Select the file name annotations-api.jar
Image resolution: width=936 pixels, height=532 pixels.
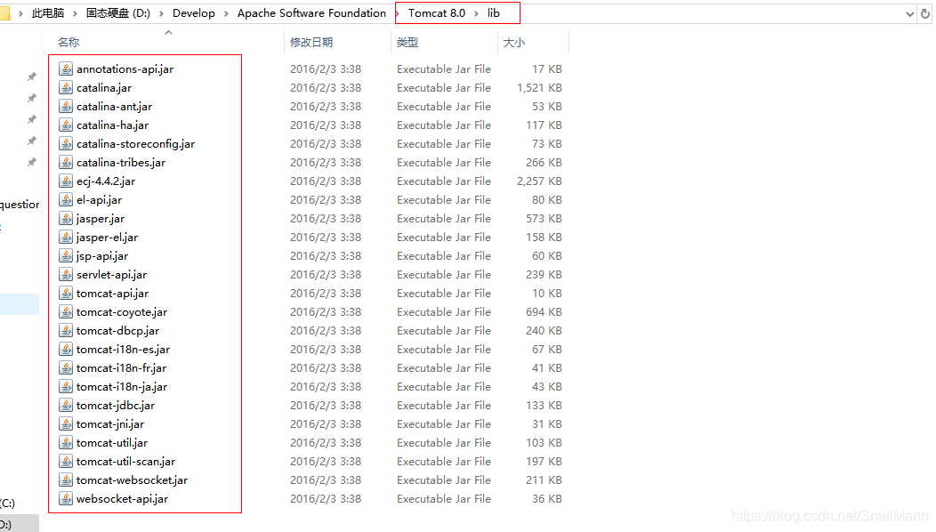tap(125, 69)
